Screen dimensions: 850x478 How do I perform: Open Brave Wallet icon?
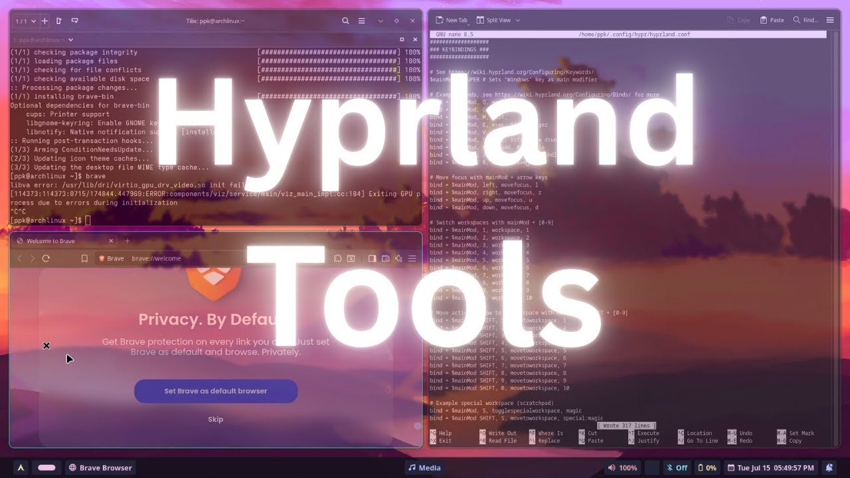385,258
